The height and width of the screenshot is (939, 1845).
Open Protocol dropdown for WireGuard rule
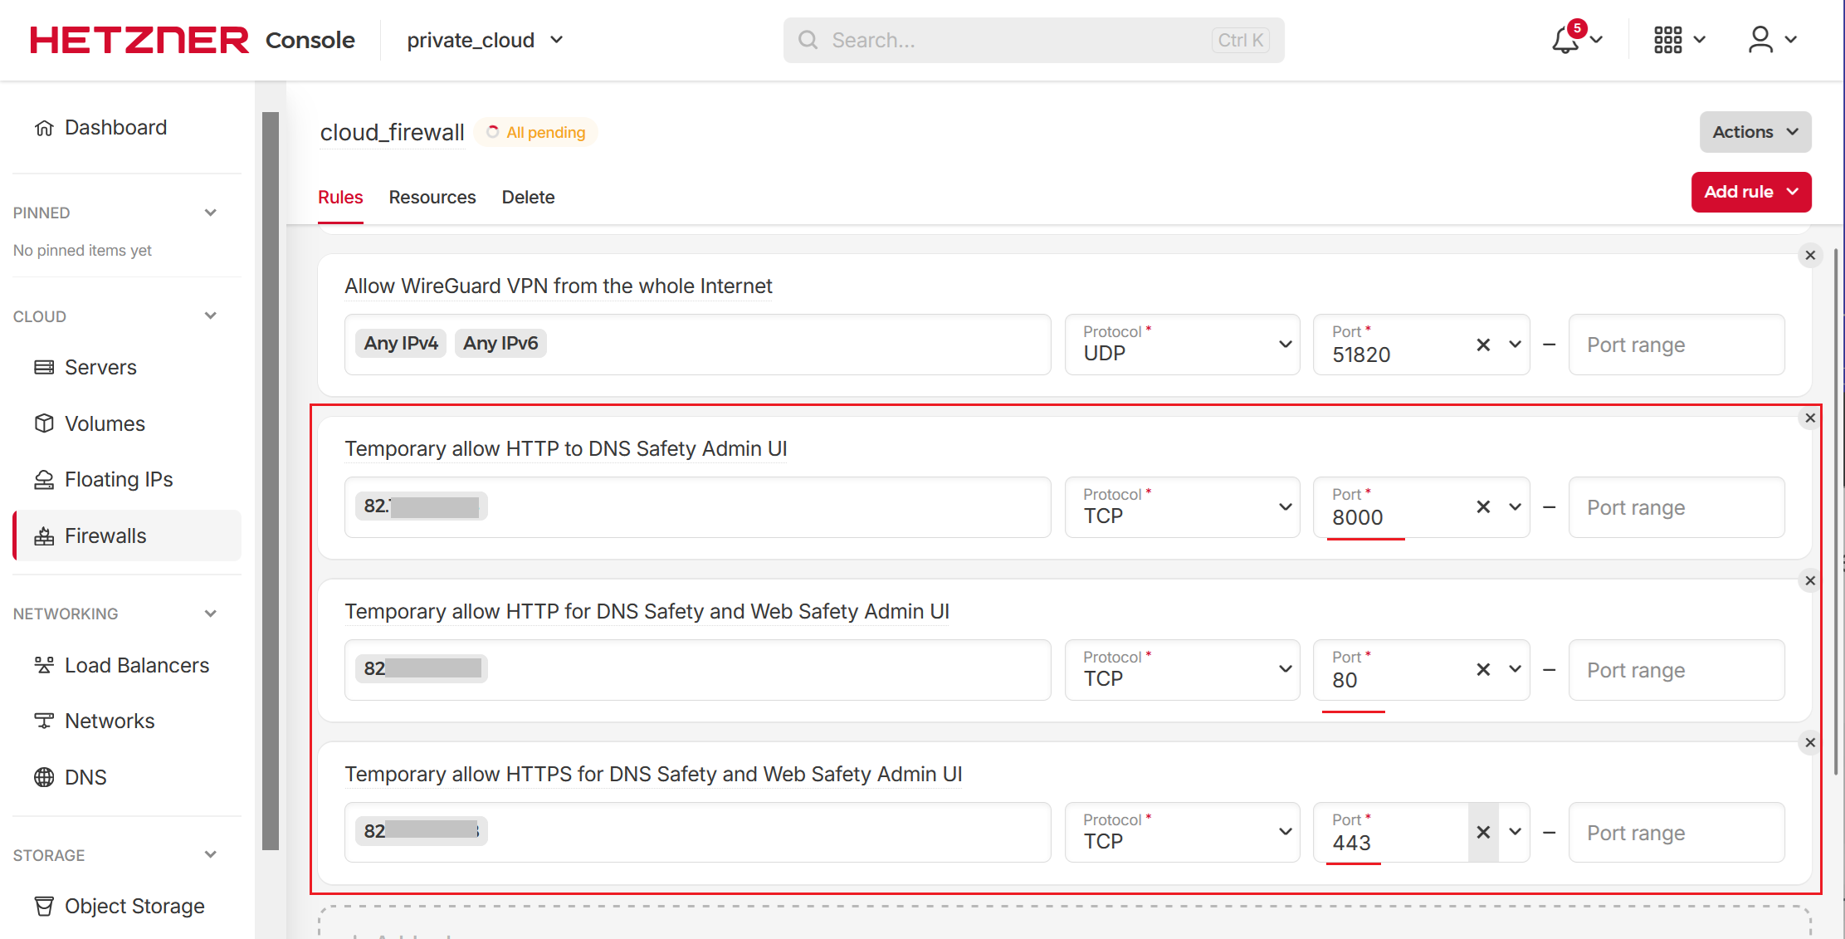click(x=1182, y=345)
